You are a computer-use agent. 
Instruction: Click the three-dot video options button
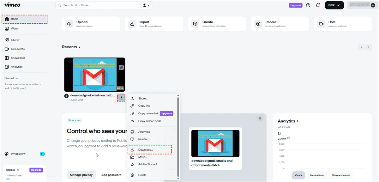(x=121, y=98)
